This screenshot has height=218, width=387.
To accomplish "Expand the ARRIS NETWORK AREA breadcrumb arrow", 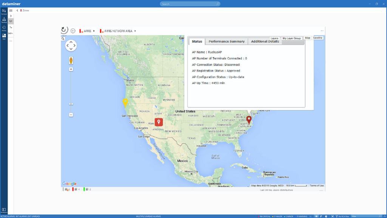I will pyautogui.click(x=135, y=31).
